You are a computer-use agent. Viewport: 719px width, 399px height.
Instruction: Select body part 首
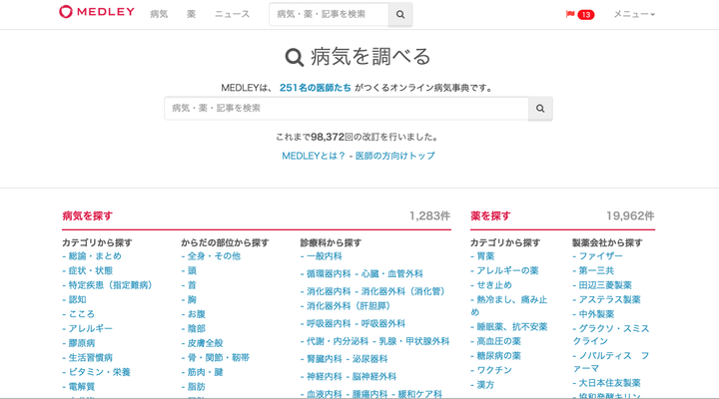coord(192,285)
